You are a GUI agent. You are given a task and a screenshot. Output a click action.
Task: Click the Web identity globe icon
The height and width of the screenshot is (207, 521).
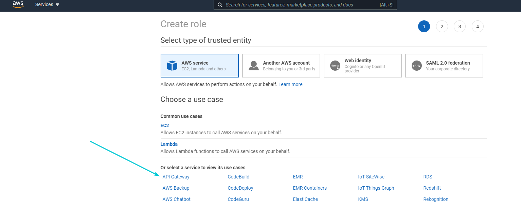pos(335,66)
